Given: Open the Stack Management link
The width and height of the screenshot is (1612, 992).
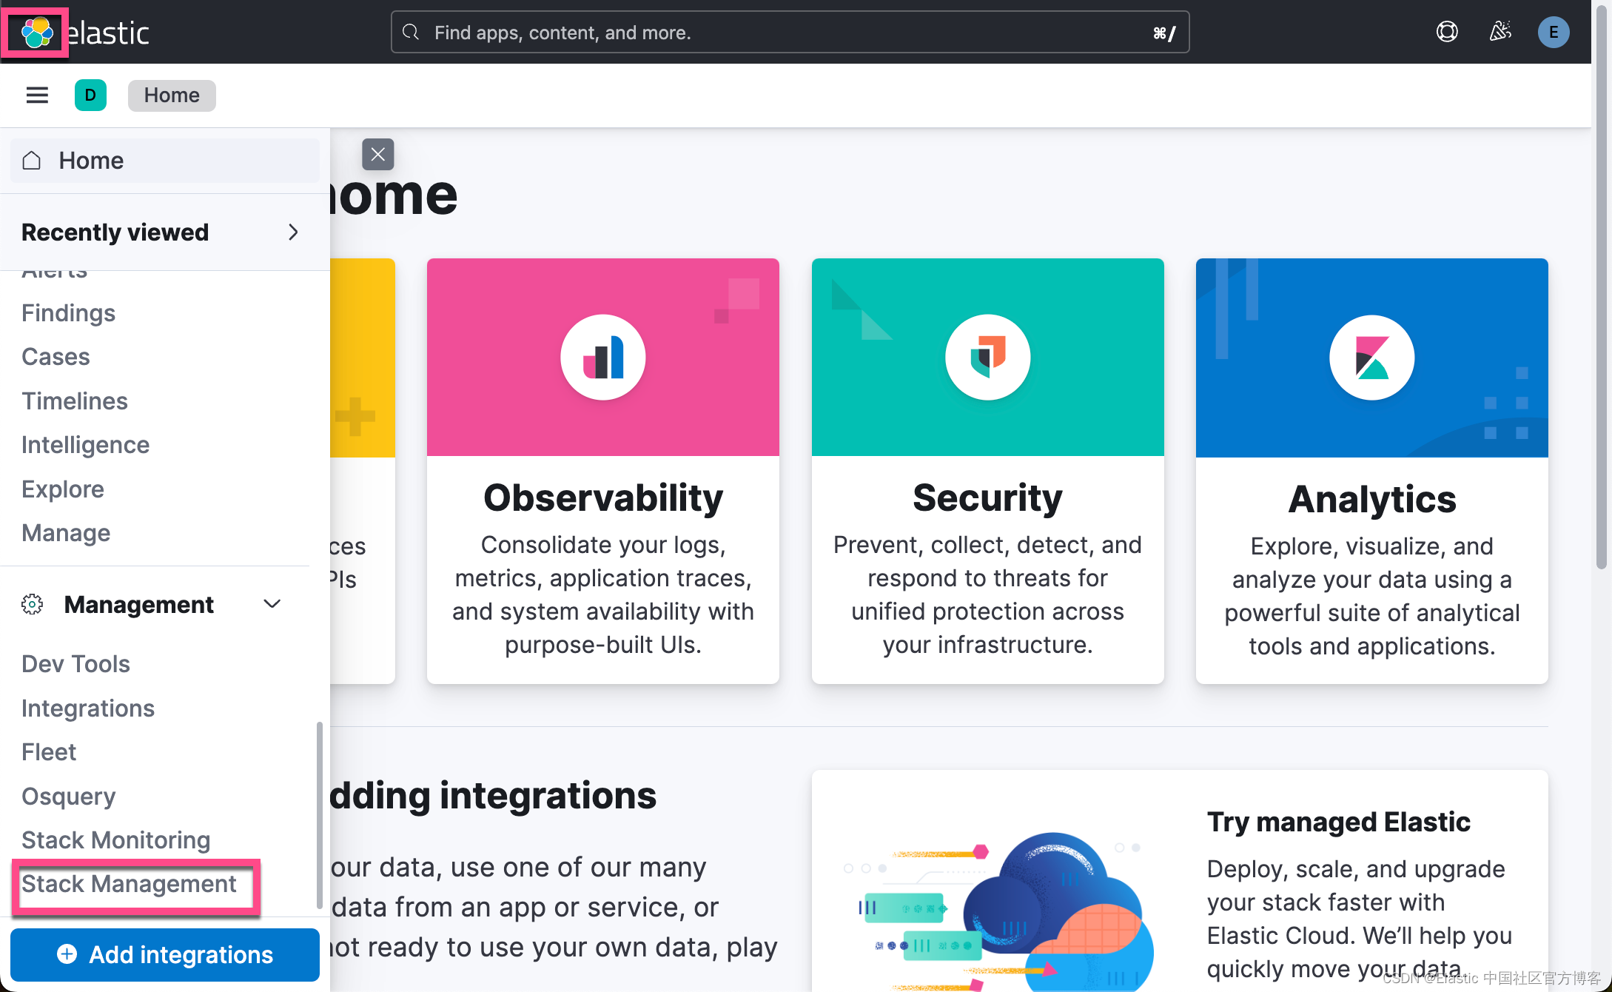Looking at the screenshot, I should [129, 883].
